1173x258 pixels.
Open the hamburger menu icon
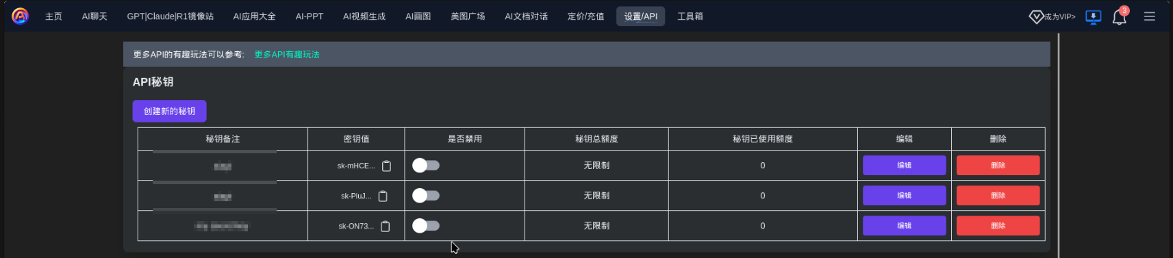1150,16
